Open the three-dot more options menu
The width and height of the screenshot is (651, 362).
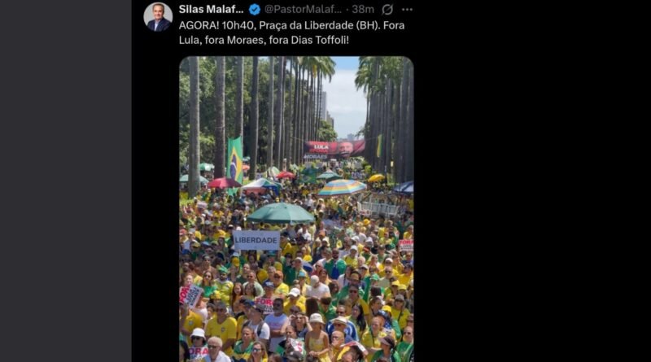(408, 10)
